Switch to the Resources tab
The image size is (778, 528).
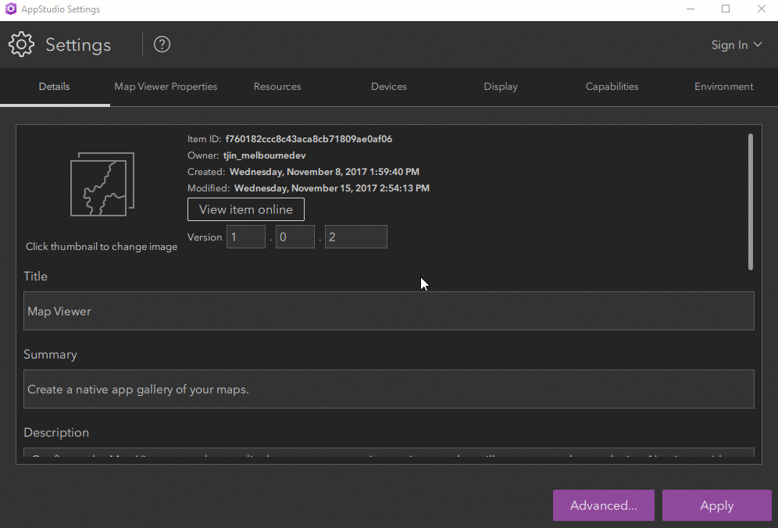point(277,87)
